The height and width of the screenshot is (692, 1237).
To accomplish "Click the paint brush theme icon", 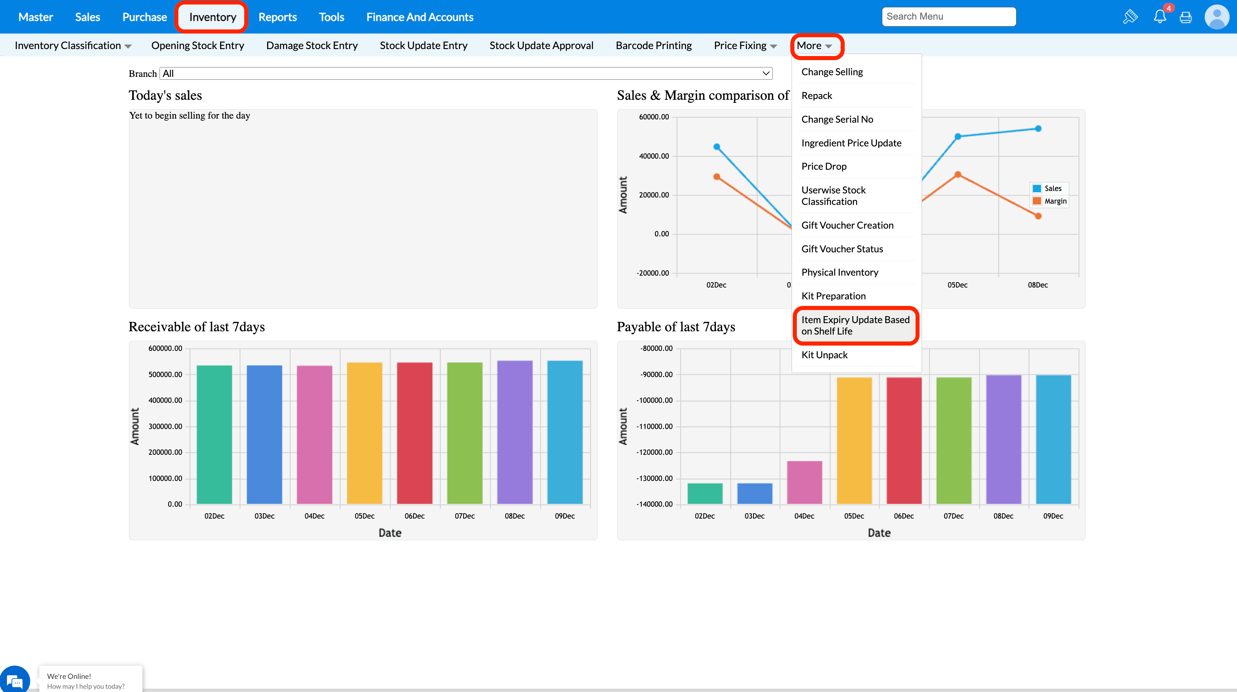I will point(1130,17).
